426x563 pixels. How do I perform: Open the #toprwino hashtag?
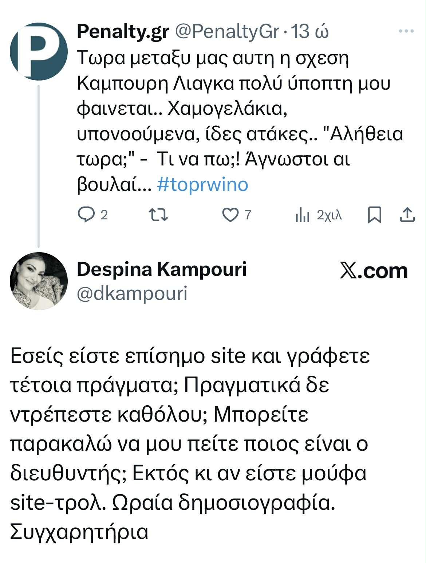point(202,184)
